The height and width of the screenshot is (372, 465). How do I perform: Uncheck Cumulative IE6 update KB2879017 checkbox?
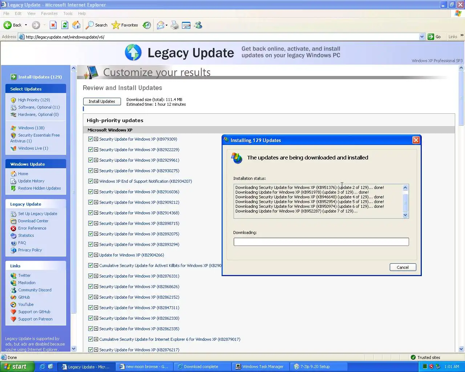click(90, 339)
